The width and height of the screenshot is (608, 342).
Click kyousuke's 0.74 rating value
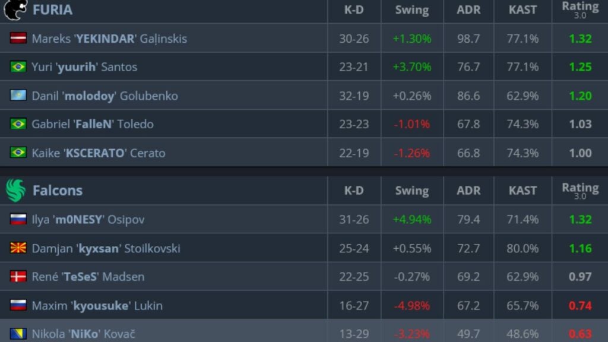pyautogui.click(x=580, y=305)
